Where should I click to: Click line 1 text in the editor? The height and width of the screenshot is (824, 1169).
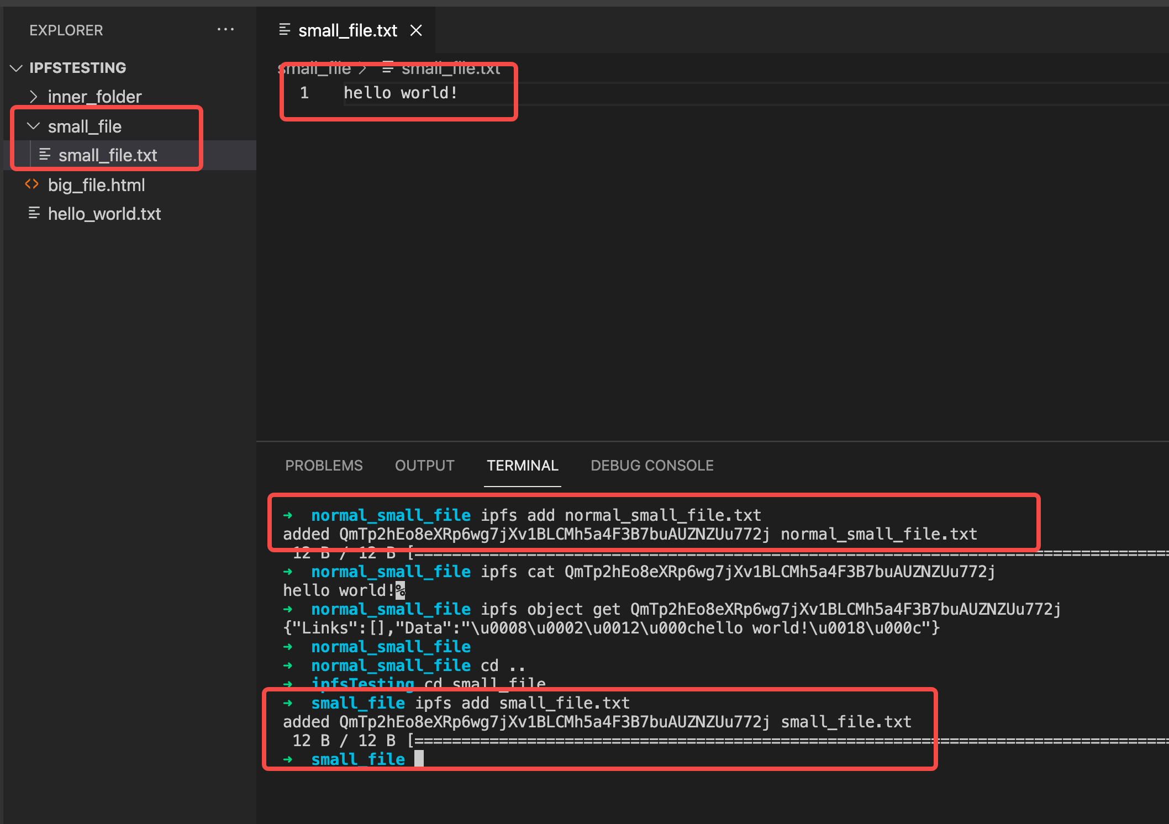point(401,93)
